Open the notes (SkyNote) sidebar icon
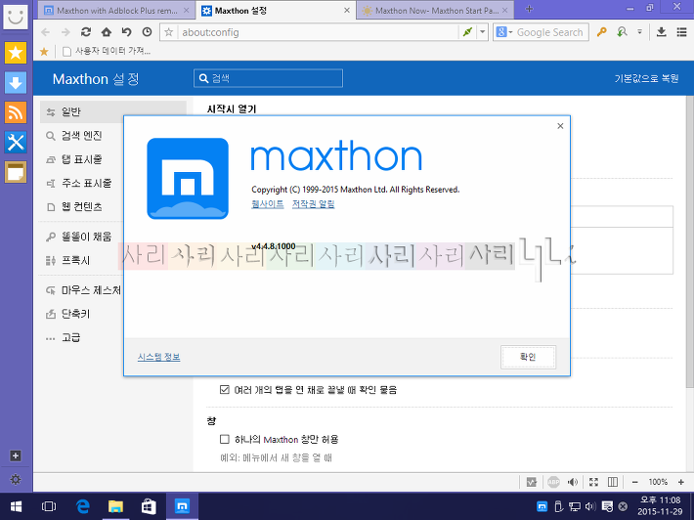This screenshot has width=694, height=520. point(16,172)
